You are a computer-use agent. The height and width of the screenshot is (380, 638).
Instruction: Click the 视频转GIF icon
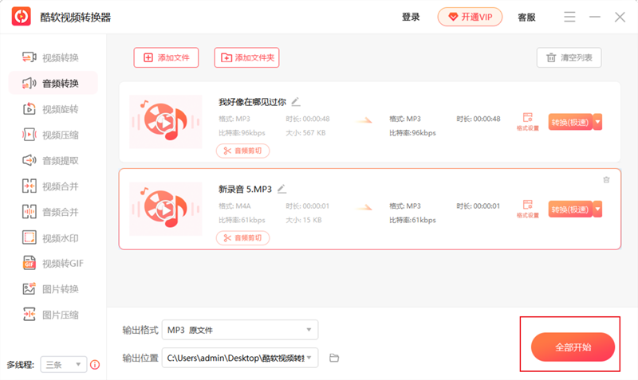pos(29,264)
